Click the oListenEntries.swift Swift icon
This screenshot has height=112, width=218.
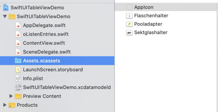[x=18, y=34]
